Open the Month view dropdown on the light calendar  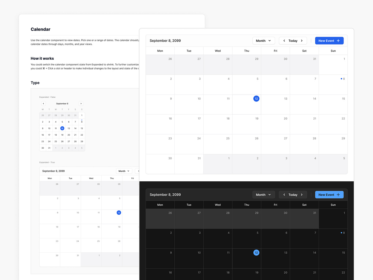tap(264, 40)
